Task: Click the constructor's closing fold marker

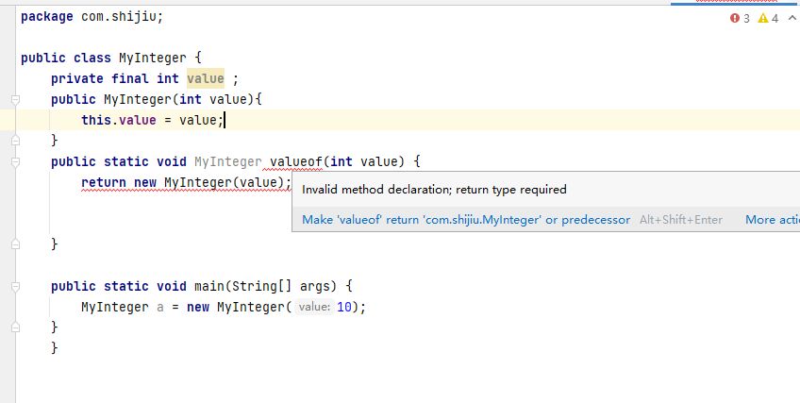Action: [15, 141]
